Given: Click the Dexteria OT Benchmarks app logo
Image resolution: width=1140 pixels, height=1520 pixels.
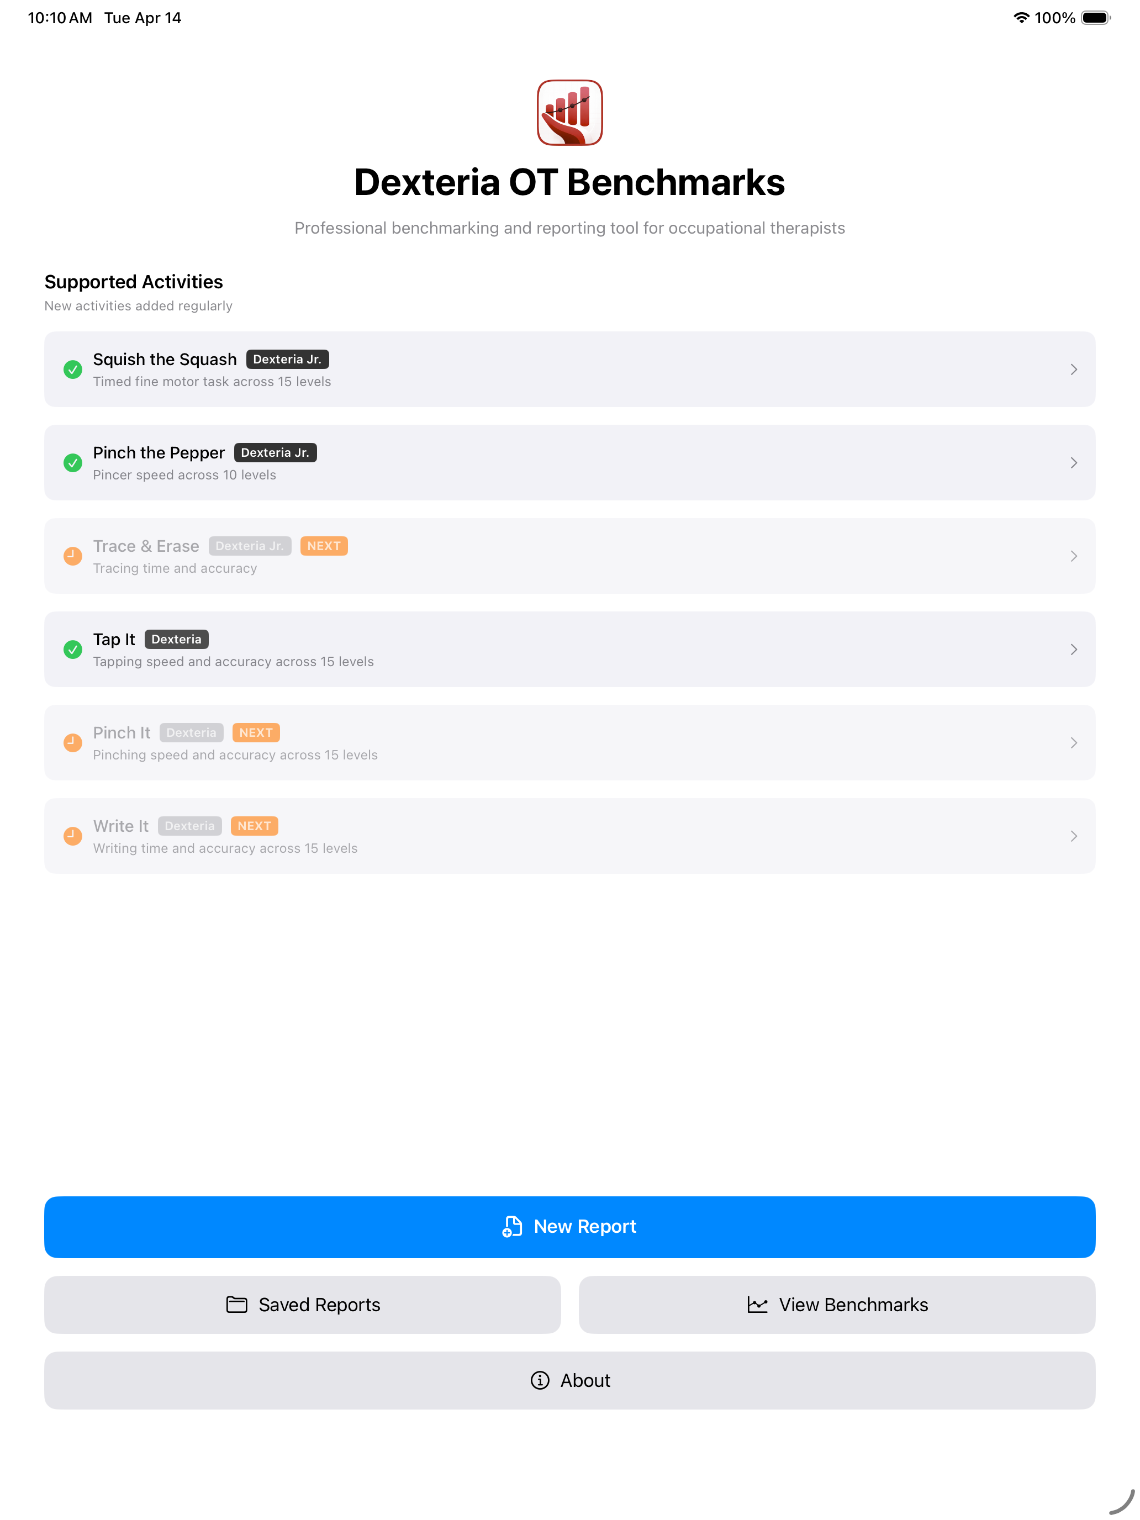Looking at the screenshot, I should [x=569, y=113].
